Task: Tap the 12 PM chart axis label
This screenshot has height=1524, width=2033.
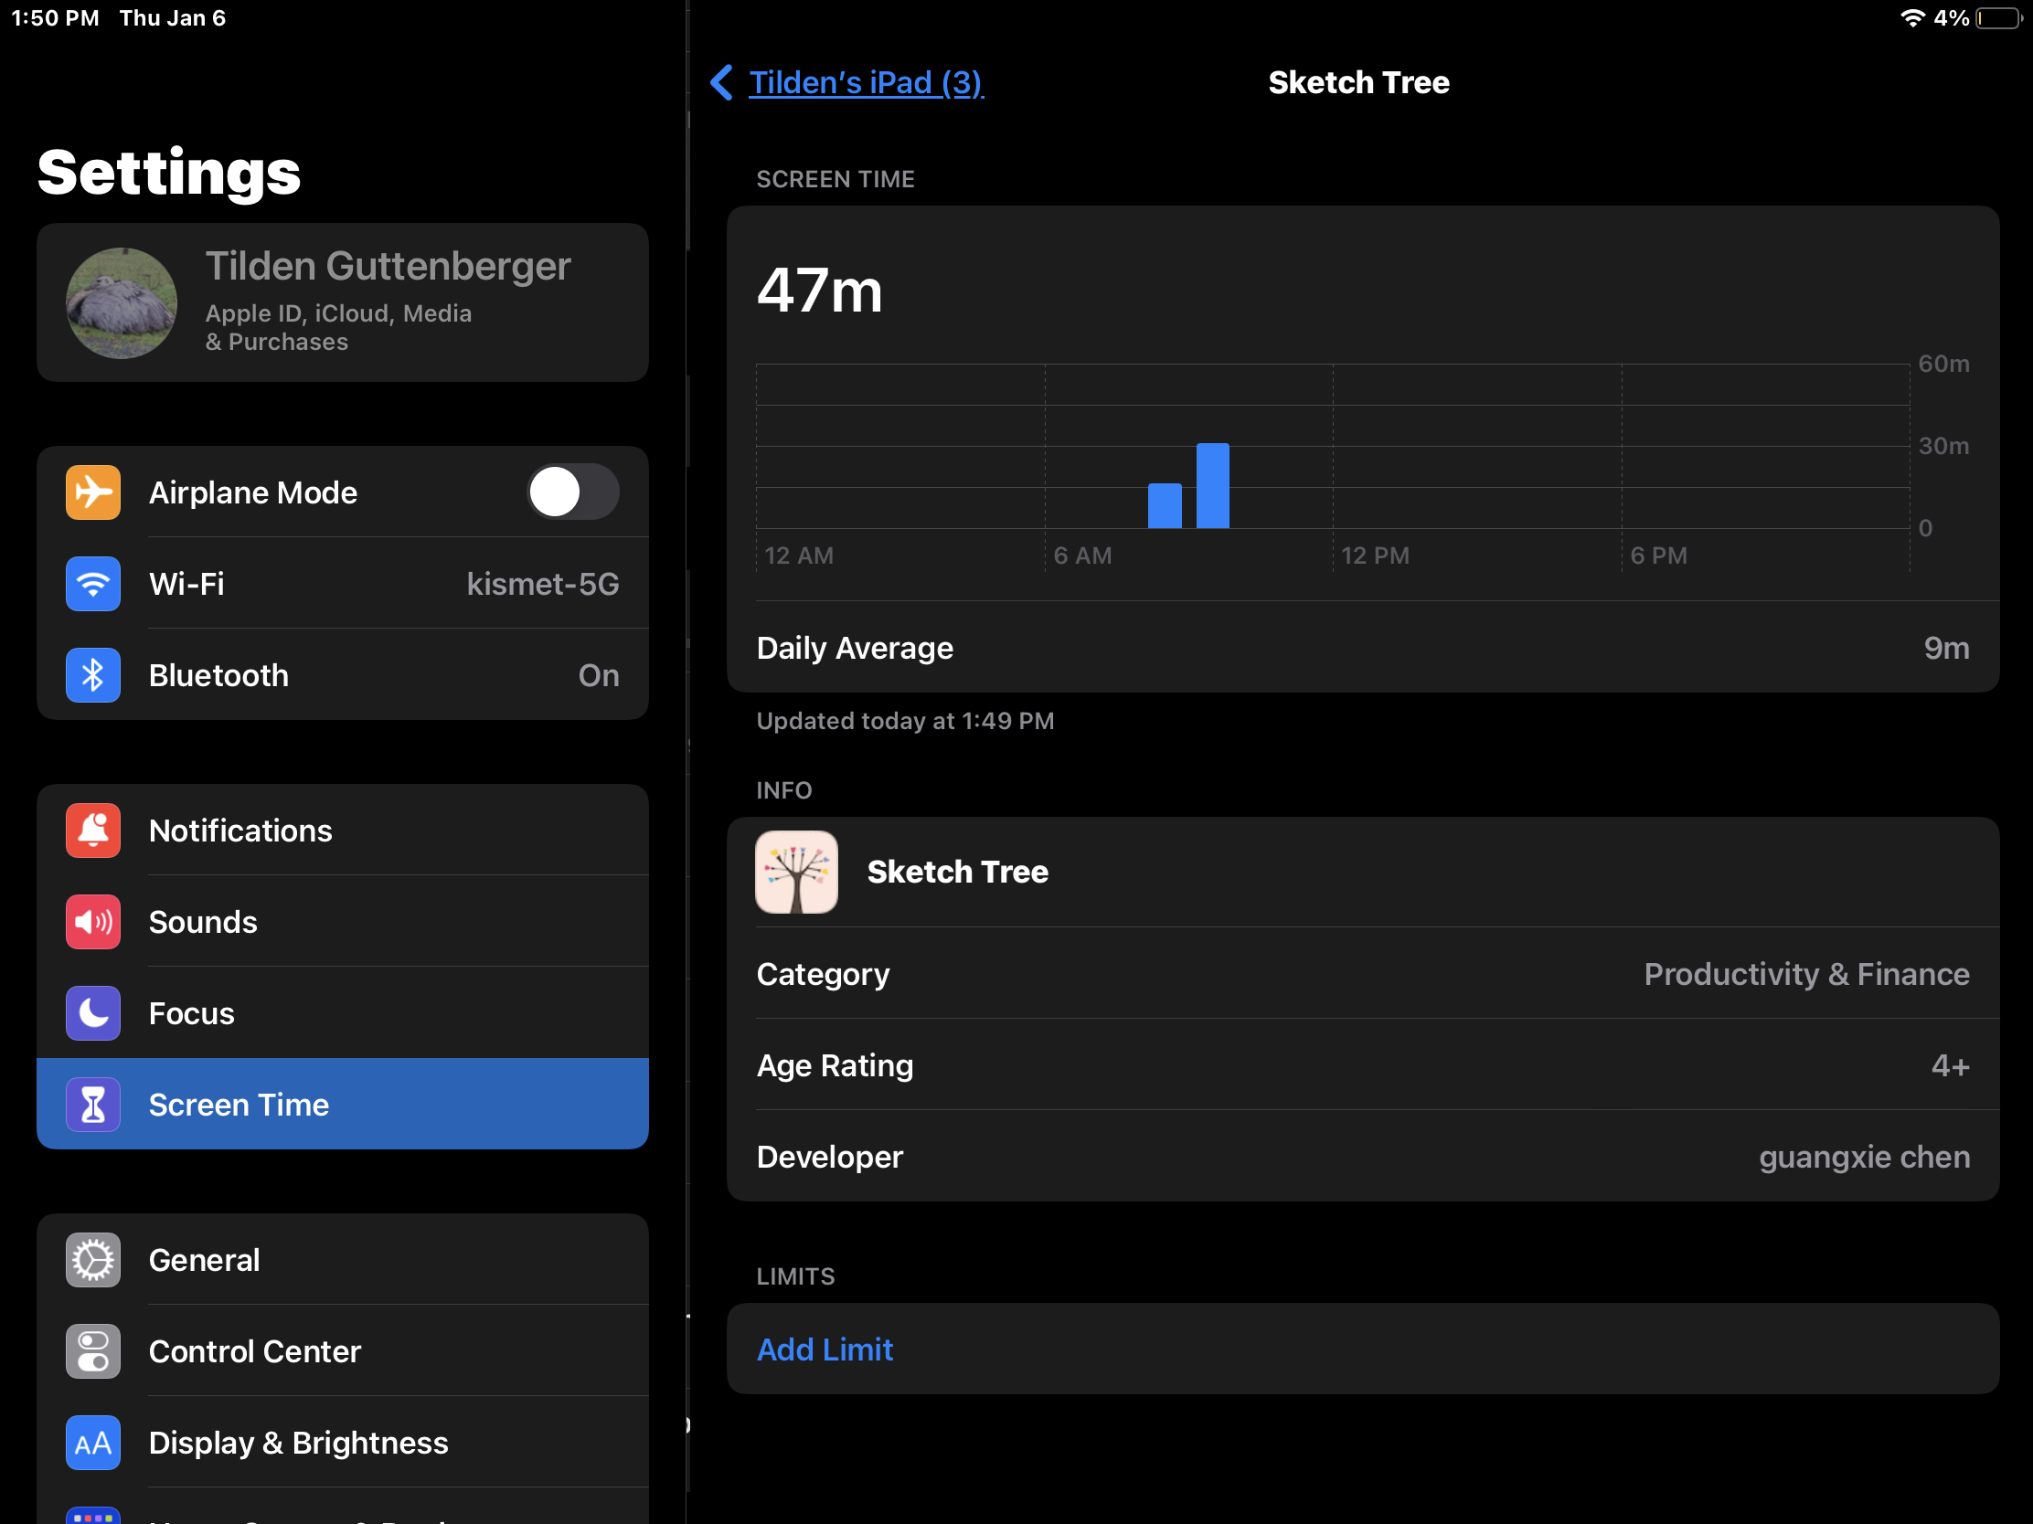Action: click(x=1375, y=556)
